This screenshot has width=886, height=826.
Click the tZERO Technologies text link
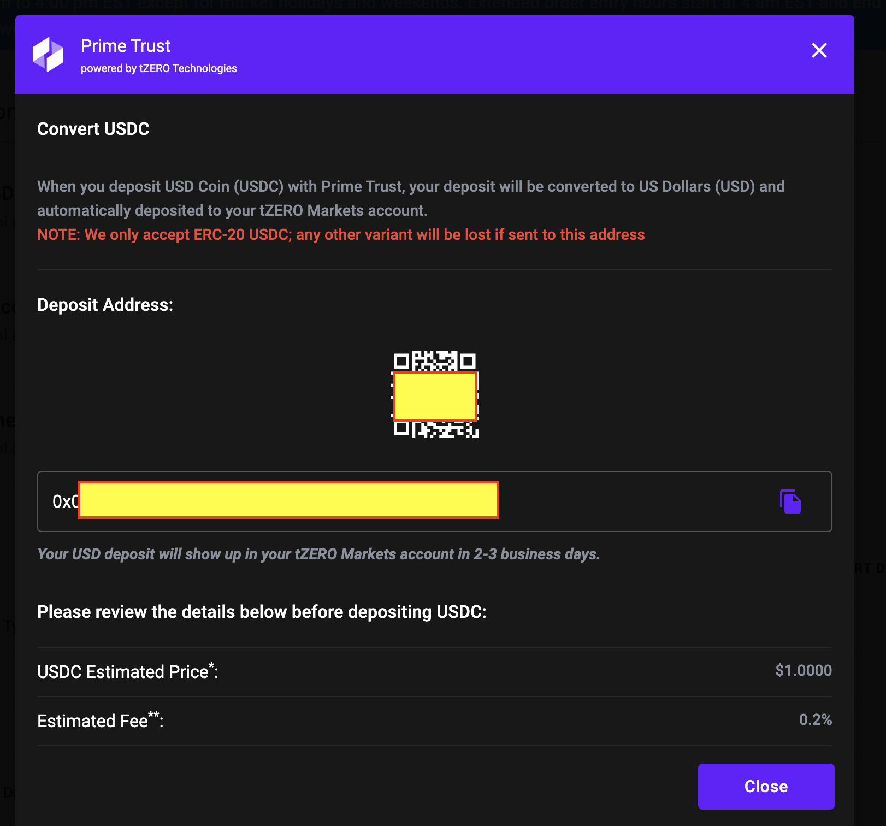[159, 68]
